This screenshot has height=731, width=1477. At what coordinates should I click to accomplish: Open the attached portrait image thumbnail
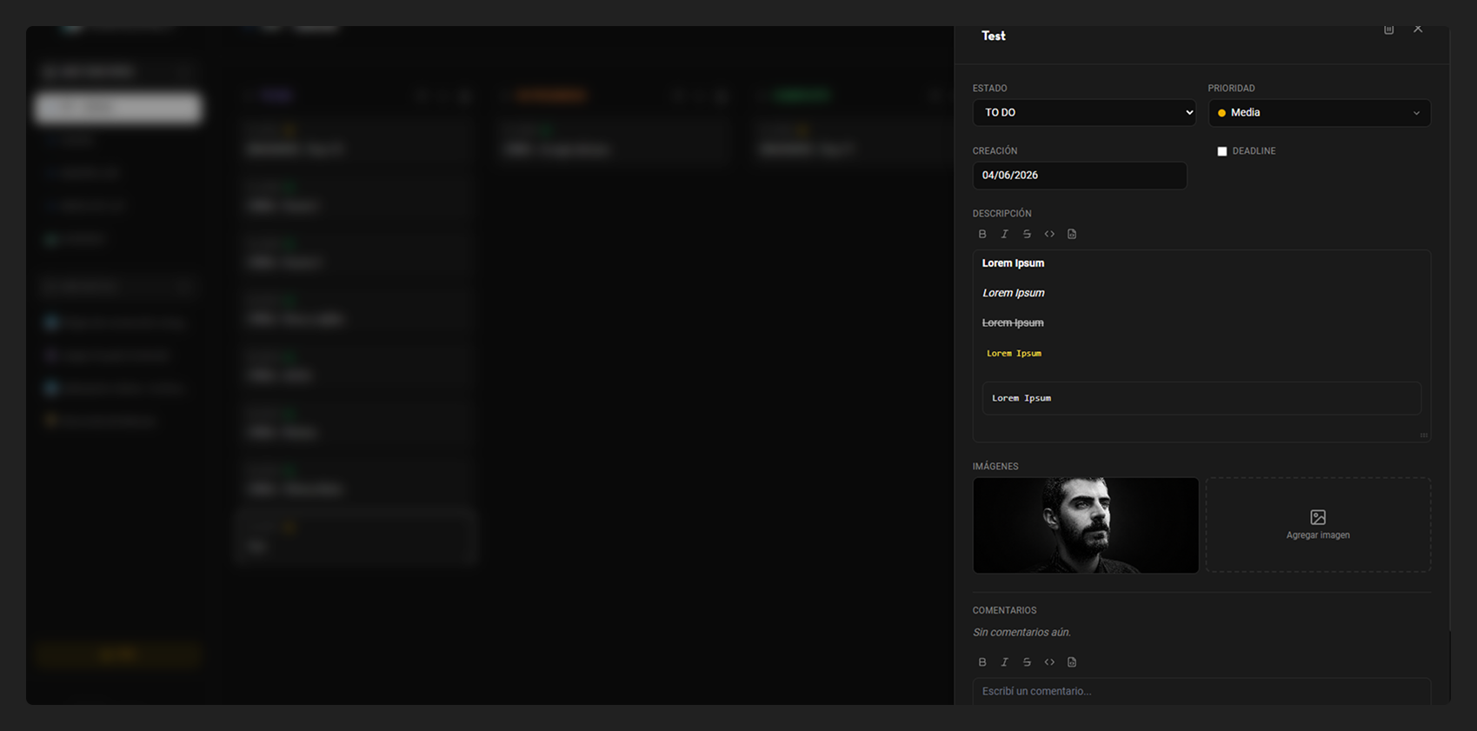click(1086, 525)
